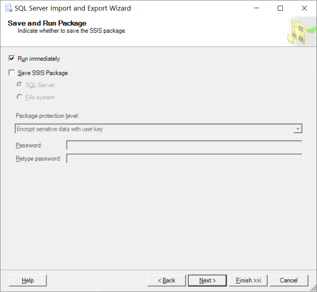The height and width of the screenshot is (292, 317).
Task: Proceed with the Next button
Action: [x=207, y=281]
